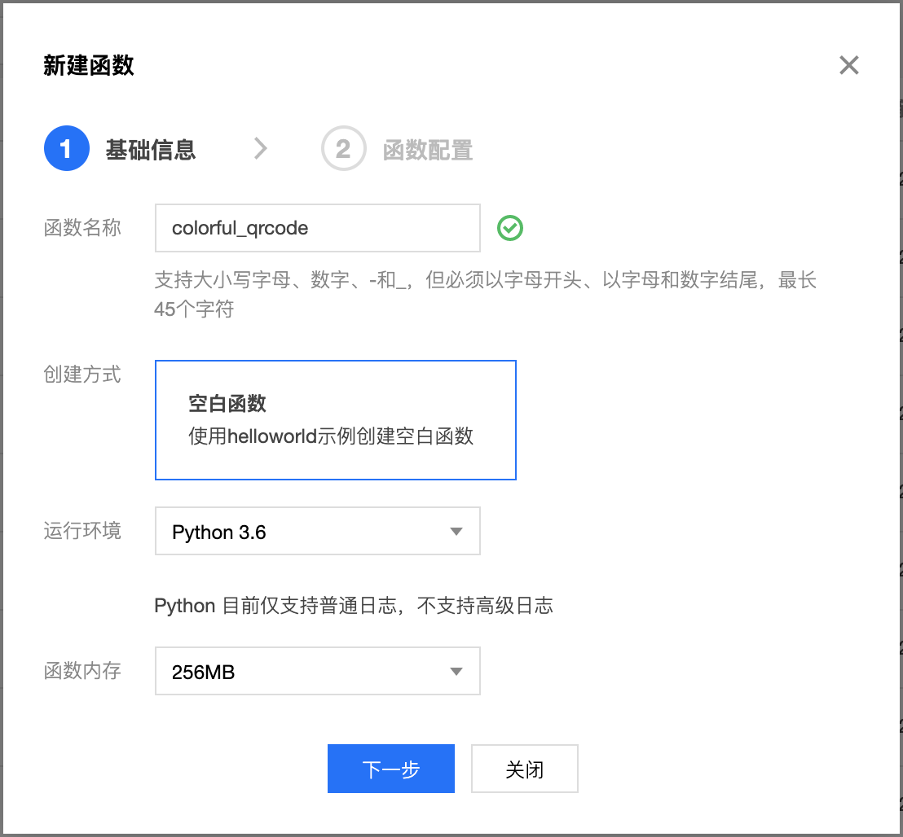This screenshot has height=837, width=903.
Task: Open the Python 3.6 runtime dropdown arrow
Action: pos(456,531)
